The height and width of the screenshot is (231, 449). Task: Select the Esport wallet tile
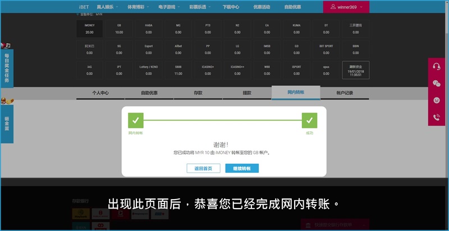coord(149,49)
